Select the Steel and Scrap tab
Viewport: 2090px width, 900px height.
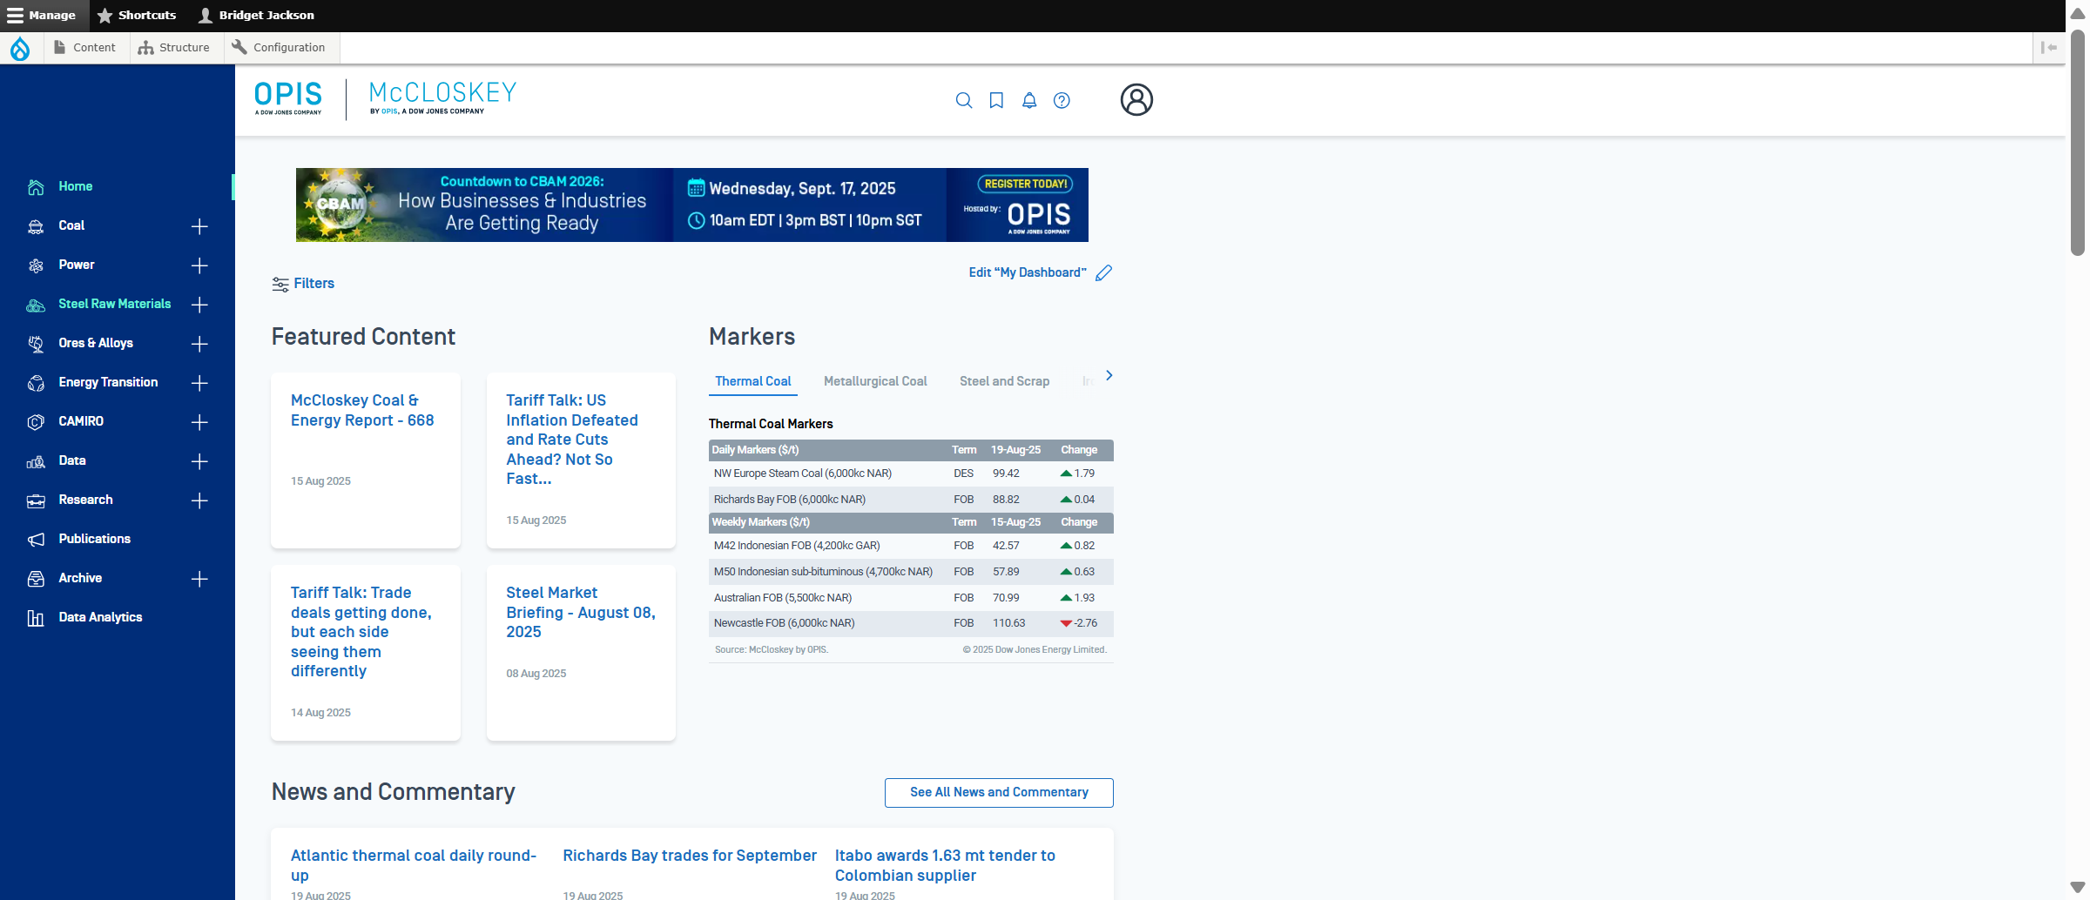pos(1004,381)
